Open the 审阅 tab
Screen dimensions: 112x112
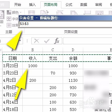pyautogui.click(x=98, y=5)
